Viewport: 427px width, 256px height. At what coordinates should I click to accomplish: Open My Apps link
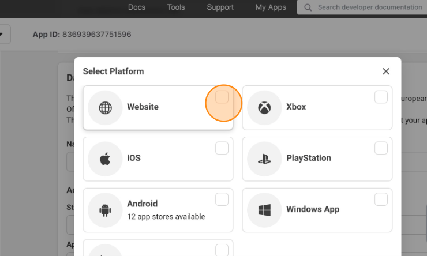(x=271, y=7)
